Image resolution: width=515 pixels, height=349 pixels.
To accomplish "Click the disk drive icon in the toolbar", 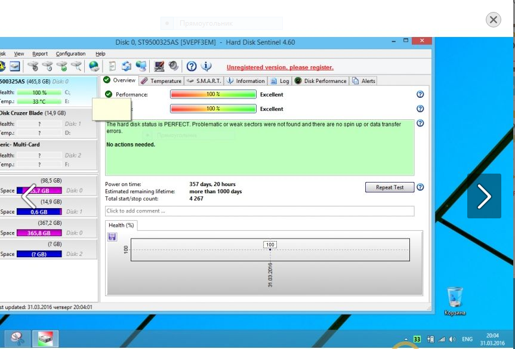I will pos(14,66).
